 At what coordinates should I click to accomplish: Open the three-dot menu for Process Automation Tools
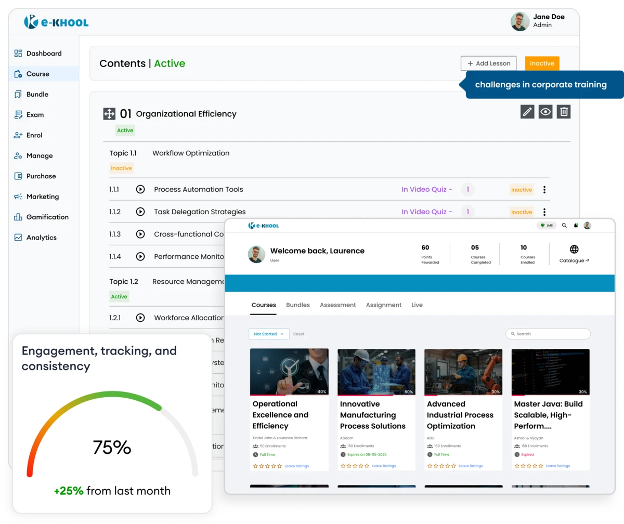pyautogui.click(x=544, y=190)
